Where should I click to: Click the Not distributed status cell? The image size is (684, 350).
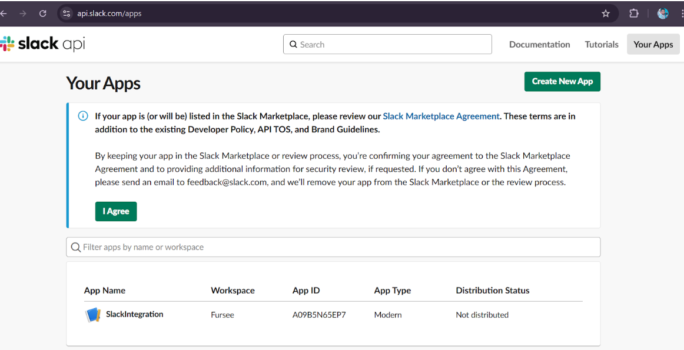[x=482, y=315]
